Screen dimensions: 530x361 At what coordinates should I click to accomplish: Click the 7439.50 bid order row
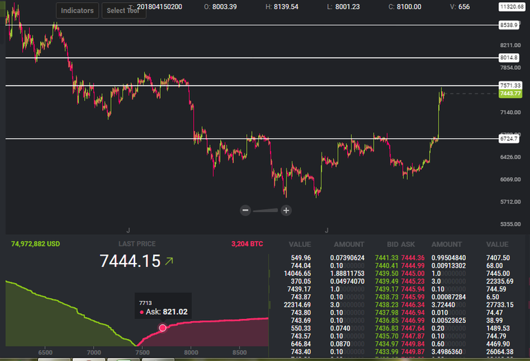(x=341, y=273)
